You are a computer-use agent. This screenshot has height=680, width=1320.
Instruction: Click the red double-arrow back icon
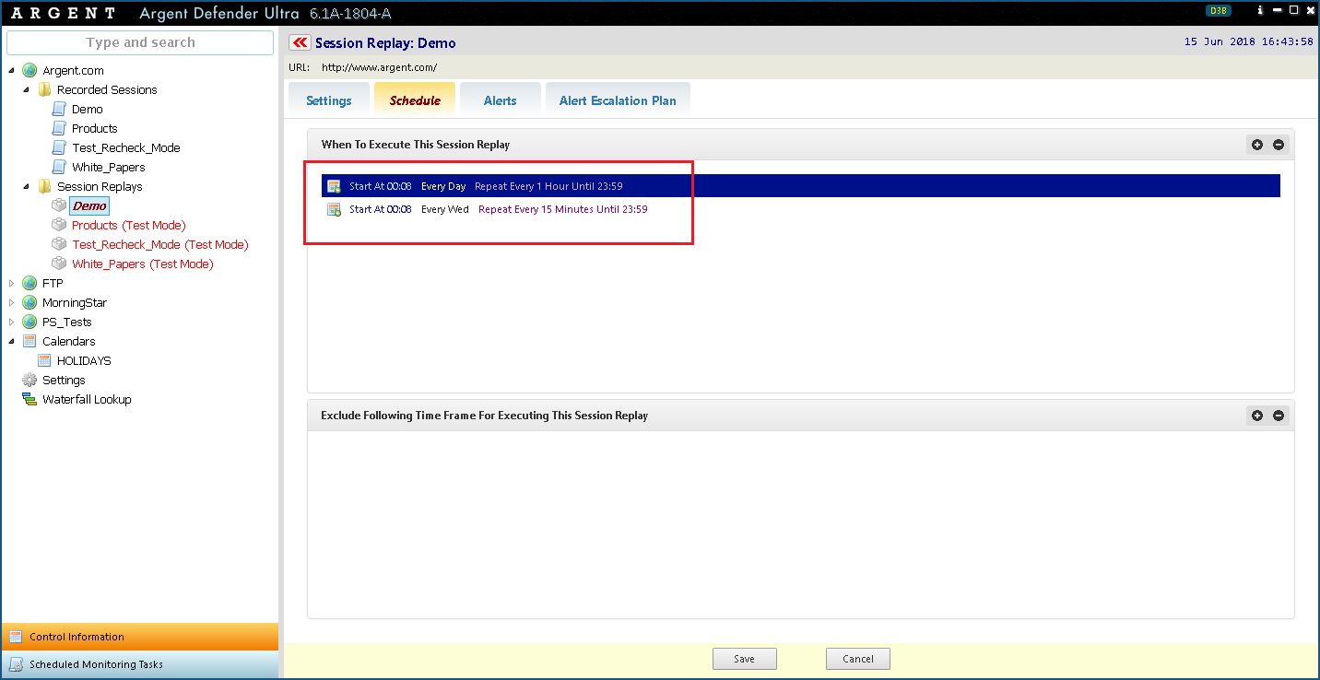tap(300, 42)
